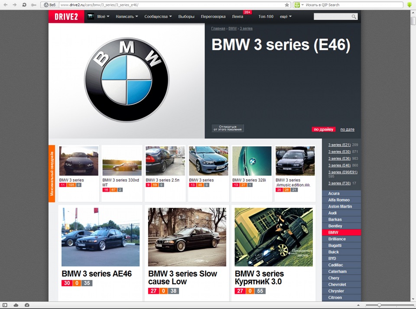
Task: Open the 3 series (E30) generation link
Action: pyautogui.click(x=339, y=151)
